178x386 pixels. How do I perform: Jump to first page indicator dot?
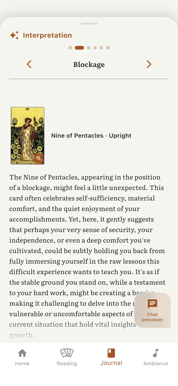(x=70, y=48)
